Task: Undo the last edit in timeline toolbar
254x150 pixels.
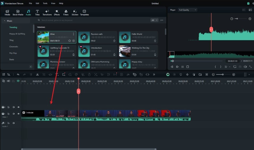Action: (x=18, y=74)
